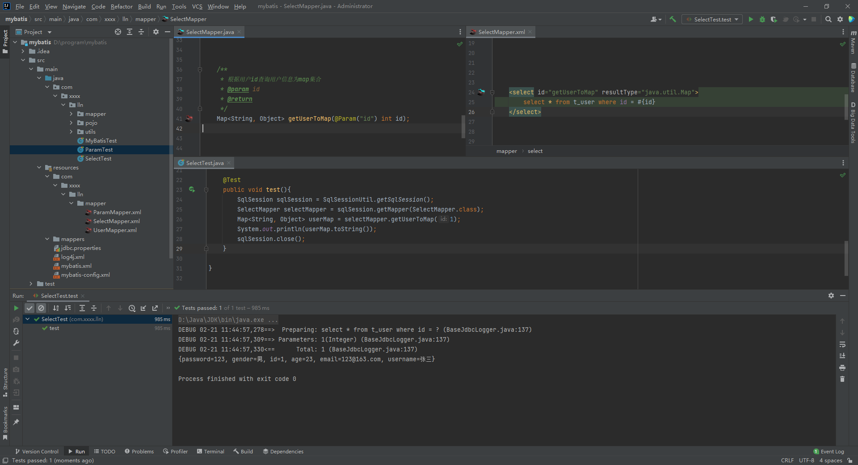Viewport: 858px width, 465px height.
Task: Switch to the SelectMapper.xml editor tab
Action: point(501,32)
